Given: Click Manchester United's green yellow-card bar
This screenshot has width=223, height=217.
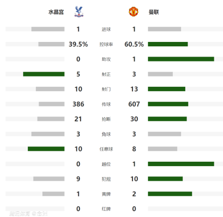Looking at the screenshot, I should (170, 194).
